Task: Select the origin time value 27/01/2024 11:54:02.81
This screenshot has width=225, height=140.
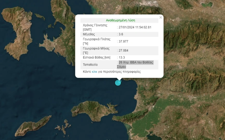Action: (135, 27)
